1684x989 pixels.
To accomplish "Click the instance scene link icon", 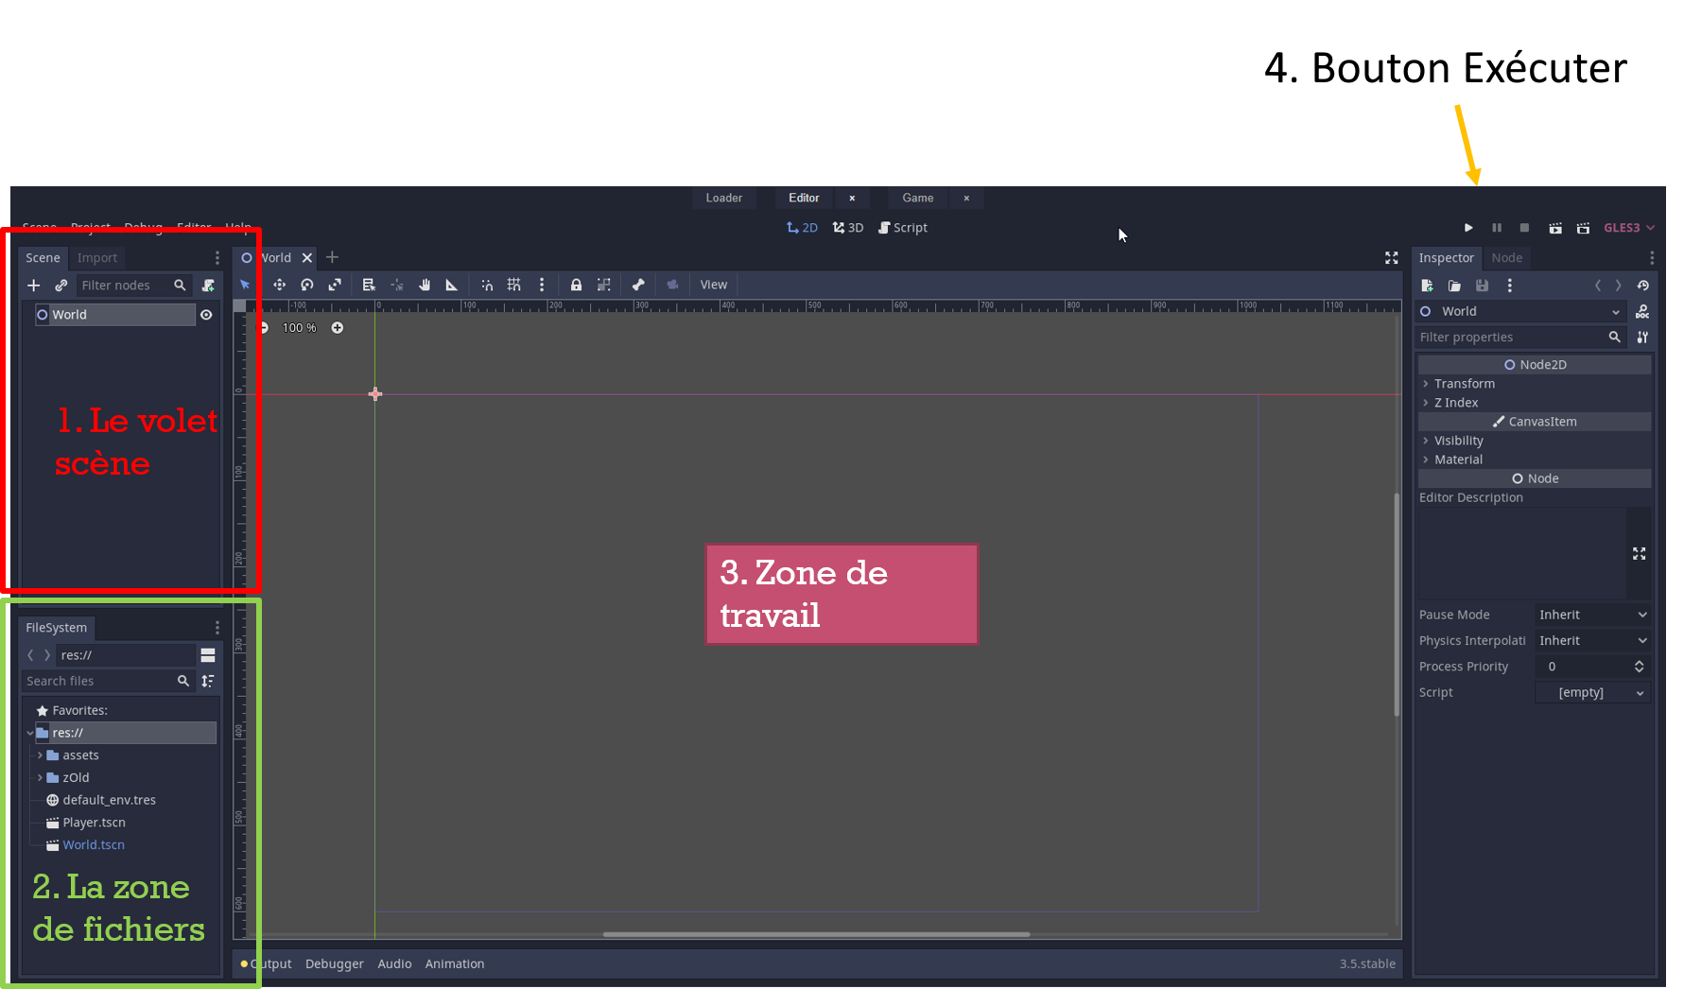I will 61,286.
